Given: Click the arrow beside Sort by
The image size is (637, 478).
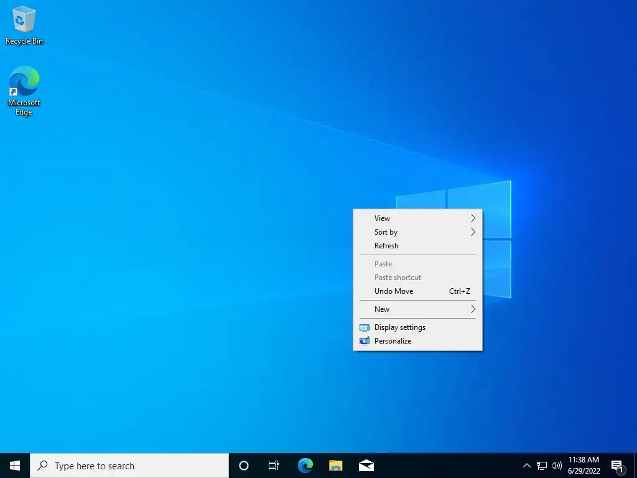Looking at the screenshot, I should tap(473, 232).
